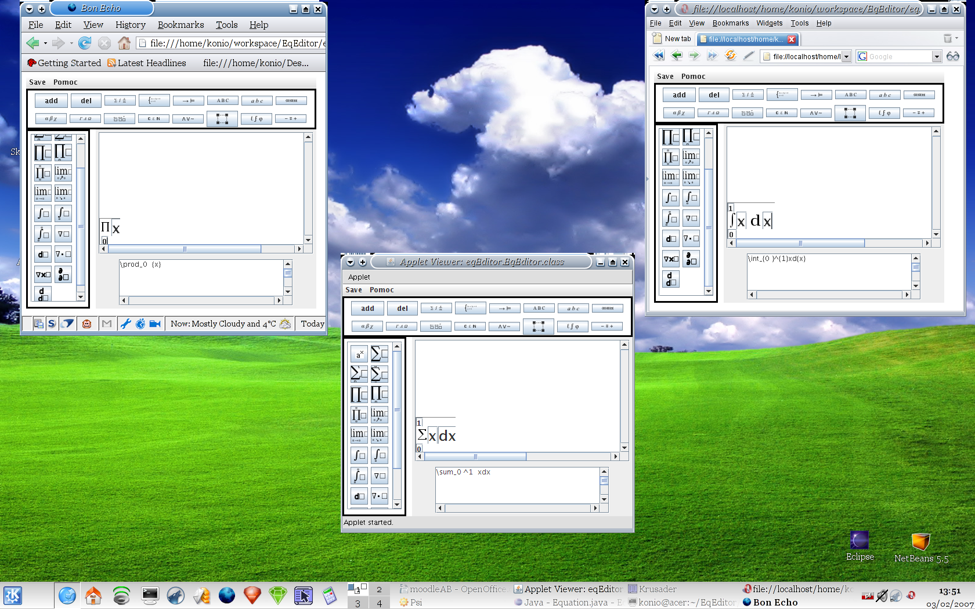This screenshot has height=609, width=975.
Task: Click New tab button in Opera
Action: 672,39
